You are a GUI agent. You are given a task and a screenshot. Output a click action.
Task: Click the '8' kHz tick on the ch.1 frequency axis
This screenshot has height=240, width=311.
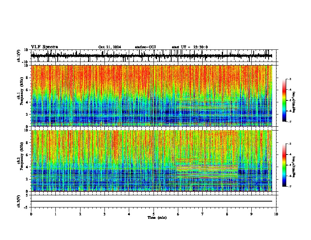point(27,78)
